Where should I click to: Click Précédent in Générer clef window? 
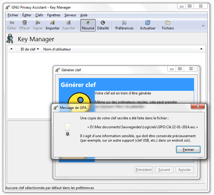pos(144,170)
